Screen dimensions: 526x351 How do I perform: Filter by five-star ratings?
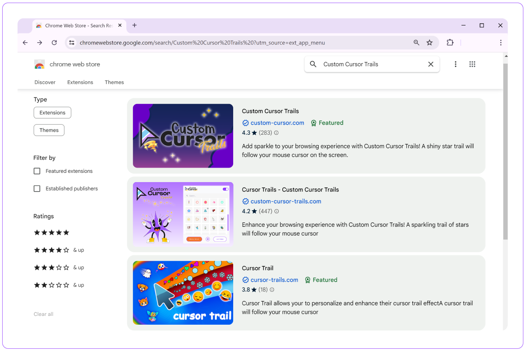point(52,233)
